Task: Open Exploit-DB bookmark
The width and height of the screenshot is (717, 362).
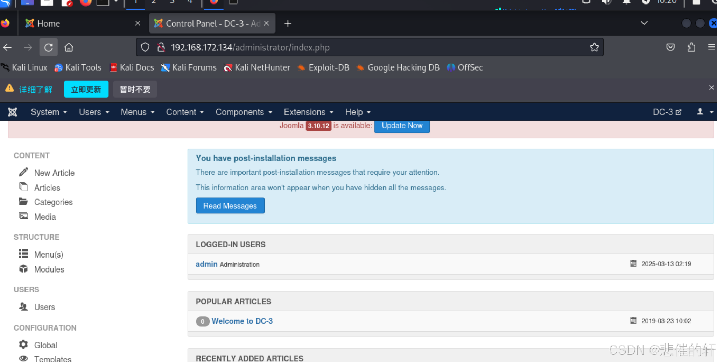Action: 324,67
